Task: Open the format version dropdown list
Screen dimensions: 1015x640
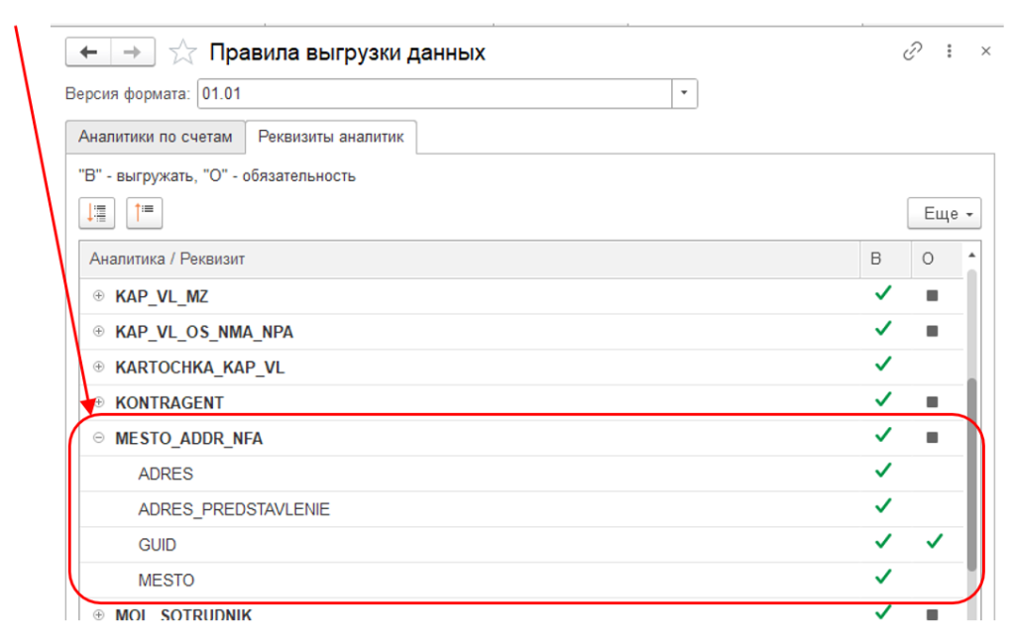Action: pyautogui.click(x=685, y=95)
